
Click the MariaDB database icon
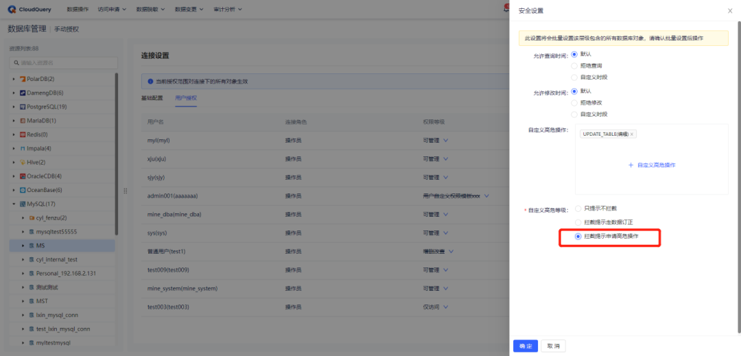tap(22, 121)
